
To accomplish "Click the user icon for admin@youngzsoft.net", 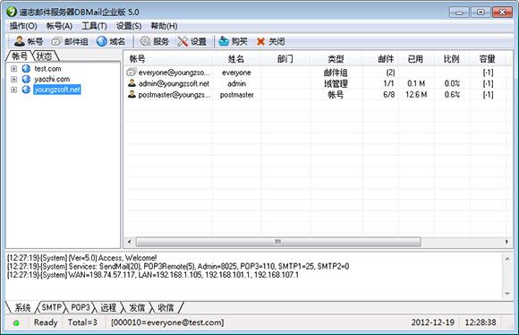I will click(x=132, y=83).
